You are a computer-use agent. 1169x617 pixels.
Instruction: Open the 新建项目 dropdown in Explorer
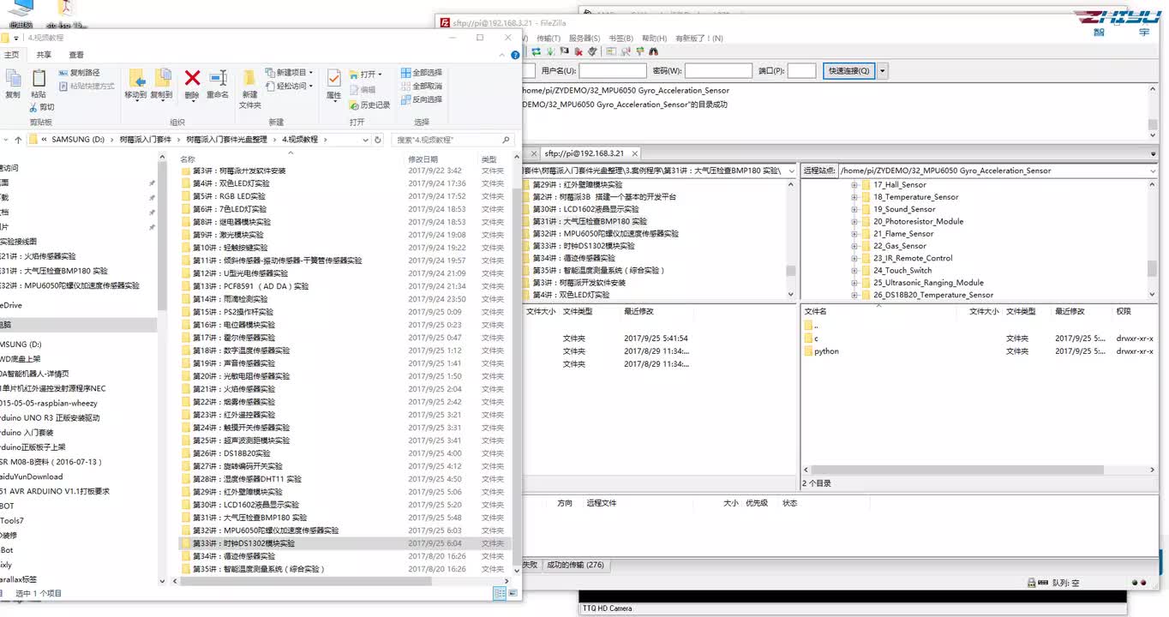click(289, 73)
